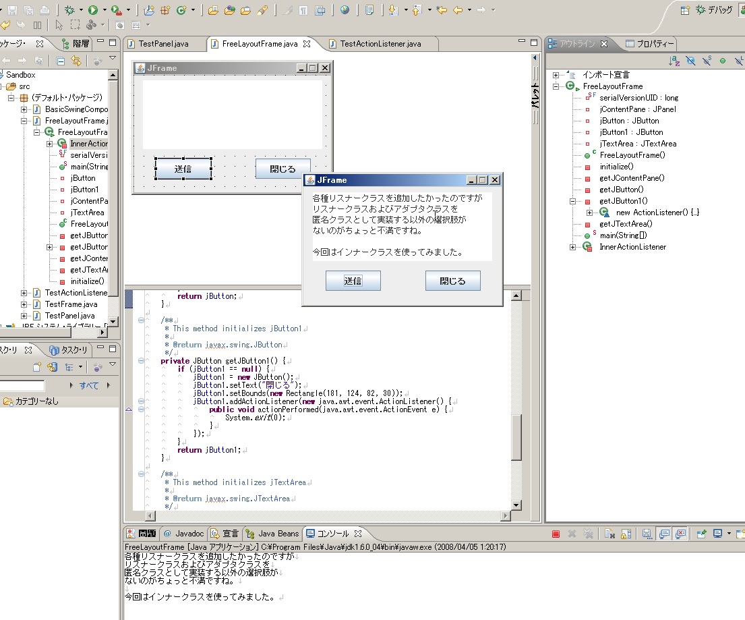Collapse FreeLayoutFrame node in Outline tree

click(556, 86)
